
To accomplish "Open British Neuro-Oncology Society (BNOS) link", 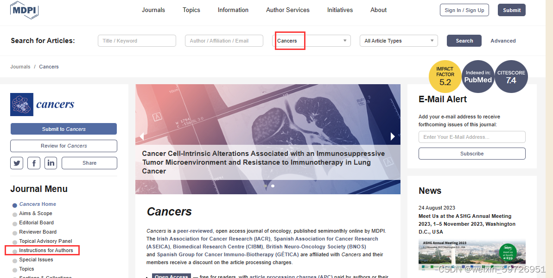I will pyautogui.click(x=316, y=247).
